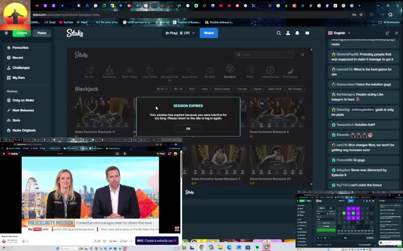Open Gmail bookmark in bookmarks bar
Image resolution: width=403 pixels, height=251 pixels.
tap(50, 22)
